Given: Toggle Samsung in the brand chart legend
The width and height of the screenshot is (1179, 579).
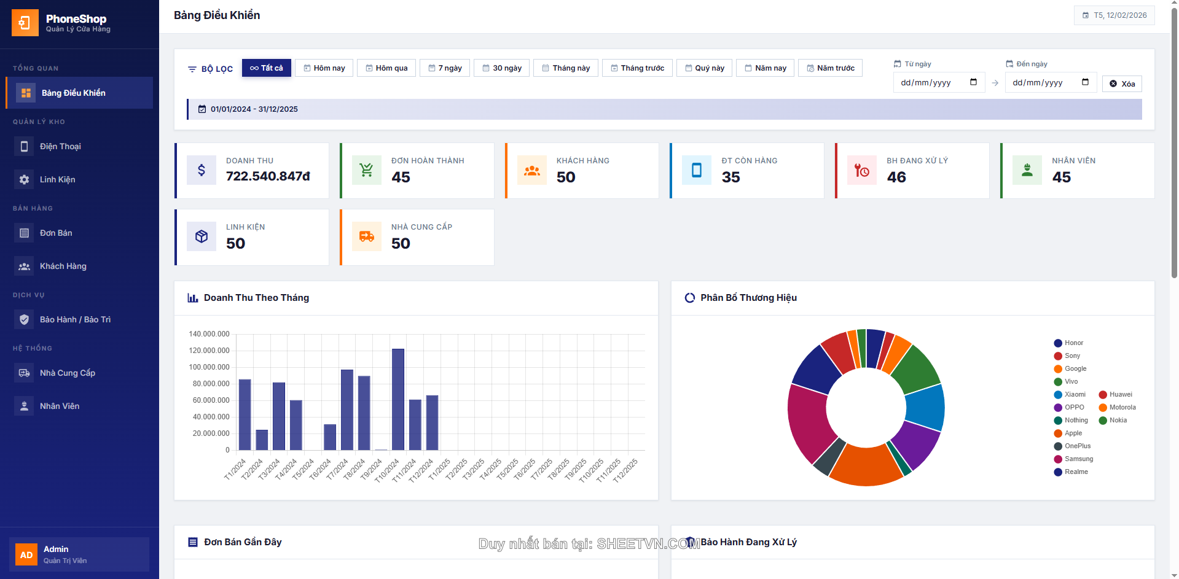Looking at the screenshot, I should pyautogui.click(x=1078, y=459).
